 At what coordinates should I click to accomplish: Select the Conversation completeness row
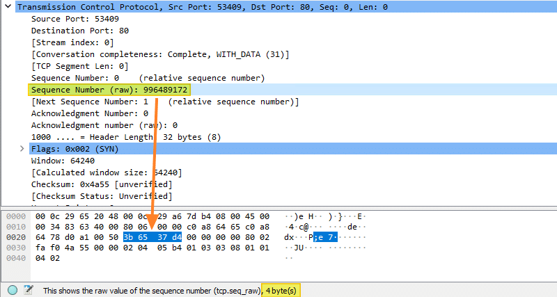click(x=159, y=54)
